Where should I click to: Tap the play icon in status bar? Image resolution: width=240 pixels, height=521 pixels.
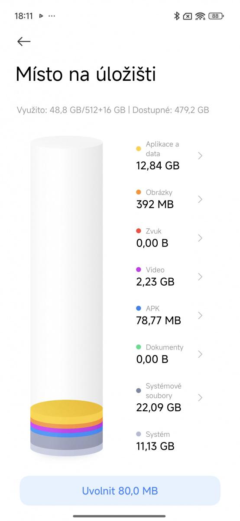41,16
